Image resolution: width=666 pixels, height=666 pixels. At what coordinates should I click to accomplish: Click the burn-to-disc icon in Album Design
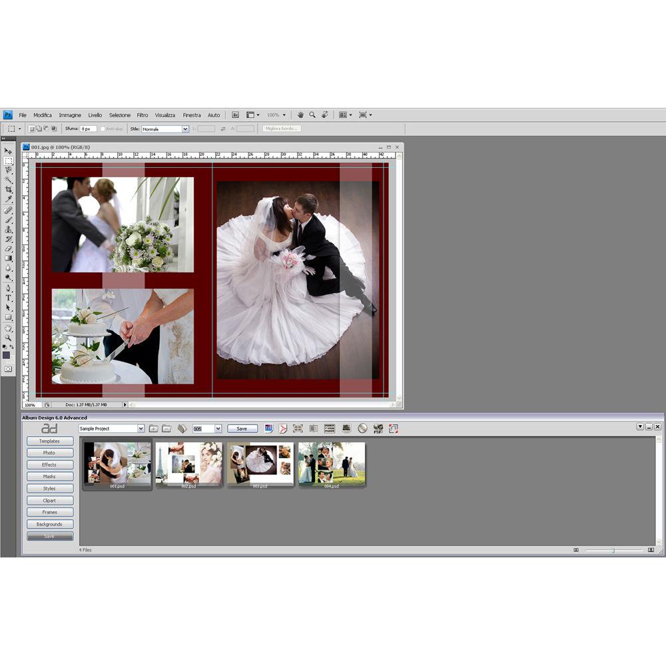coord(362,428)
